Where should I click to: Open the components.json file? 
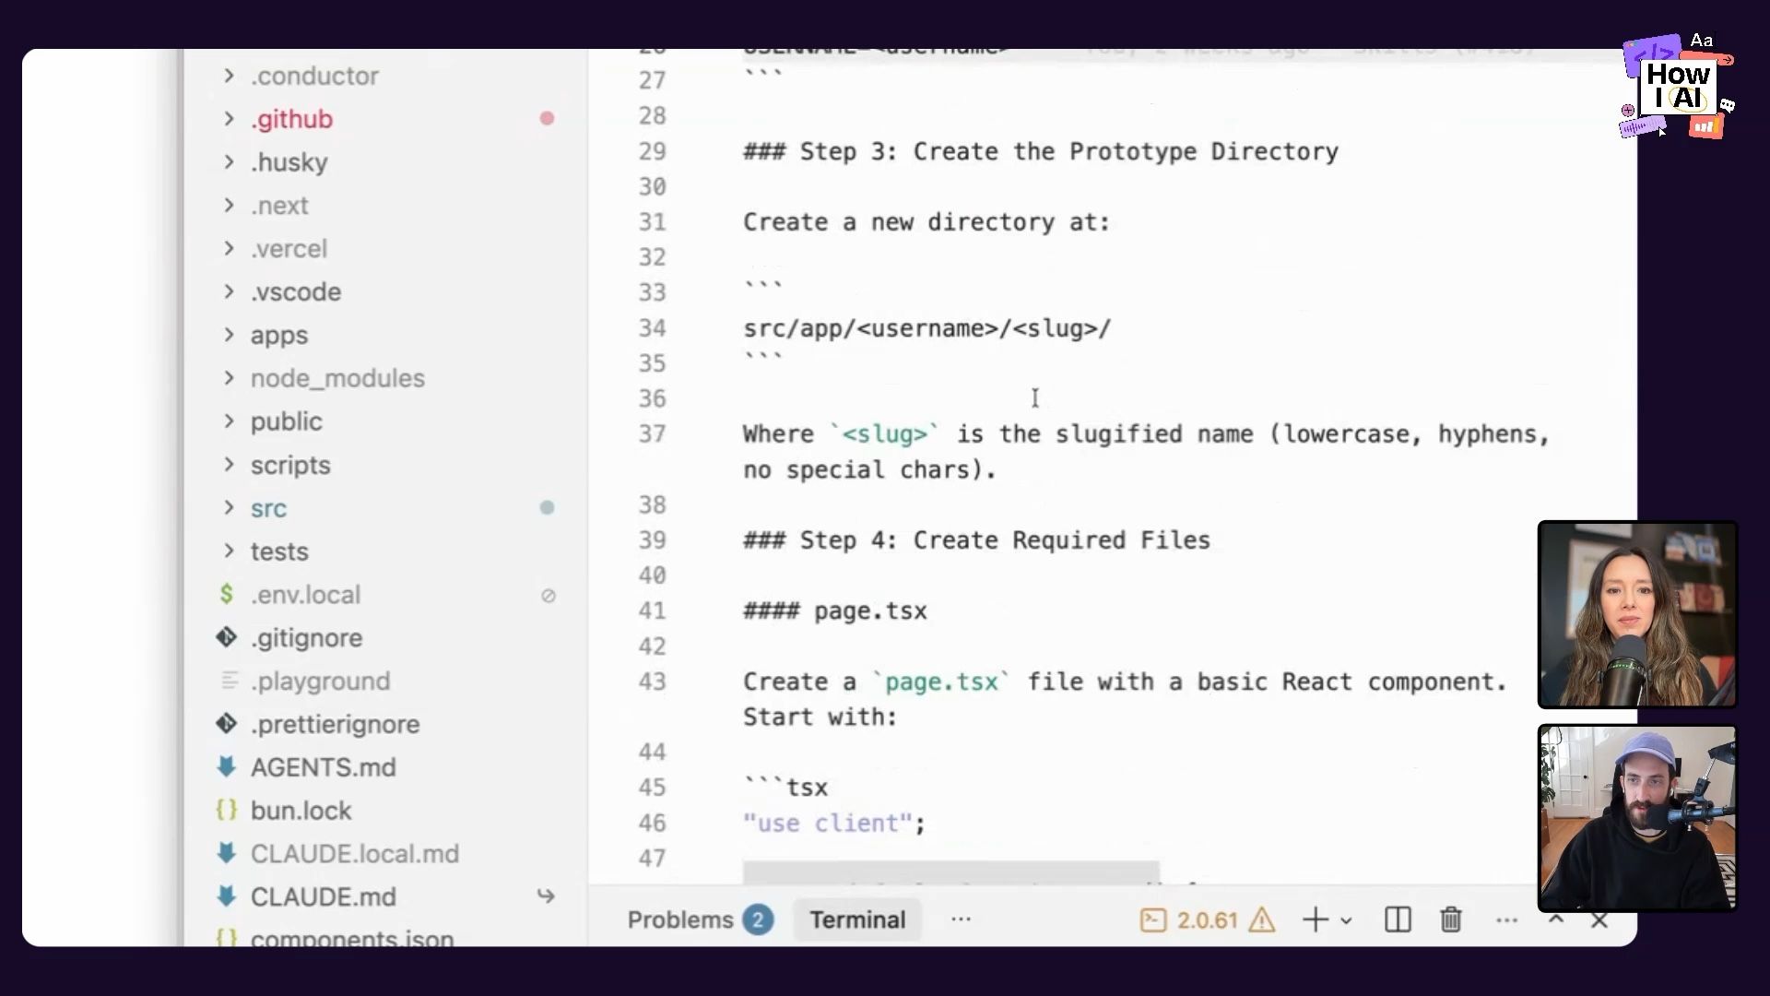click(x=351, y=939)
